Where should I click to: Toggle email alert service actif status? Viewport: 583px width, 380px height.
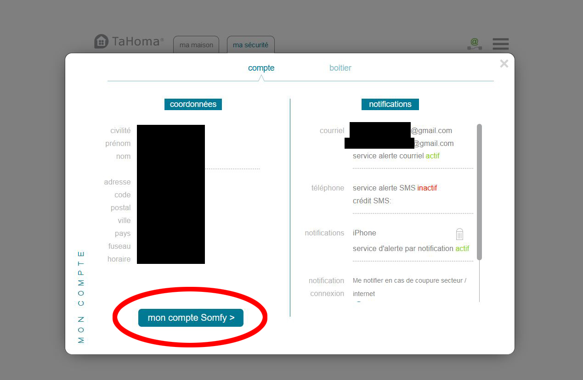pyautogui.click(x=432, y=156)
